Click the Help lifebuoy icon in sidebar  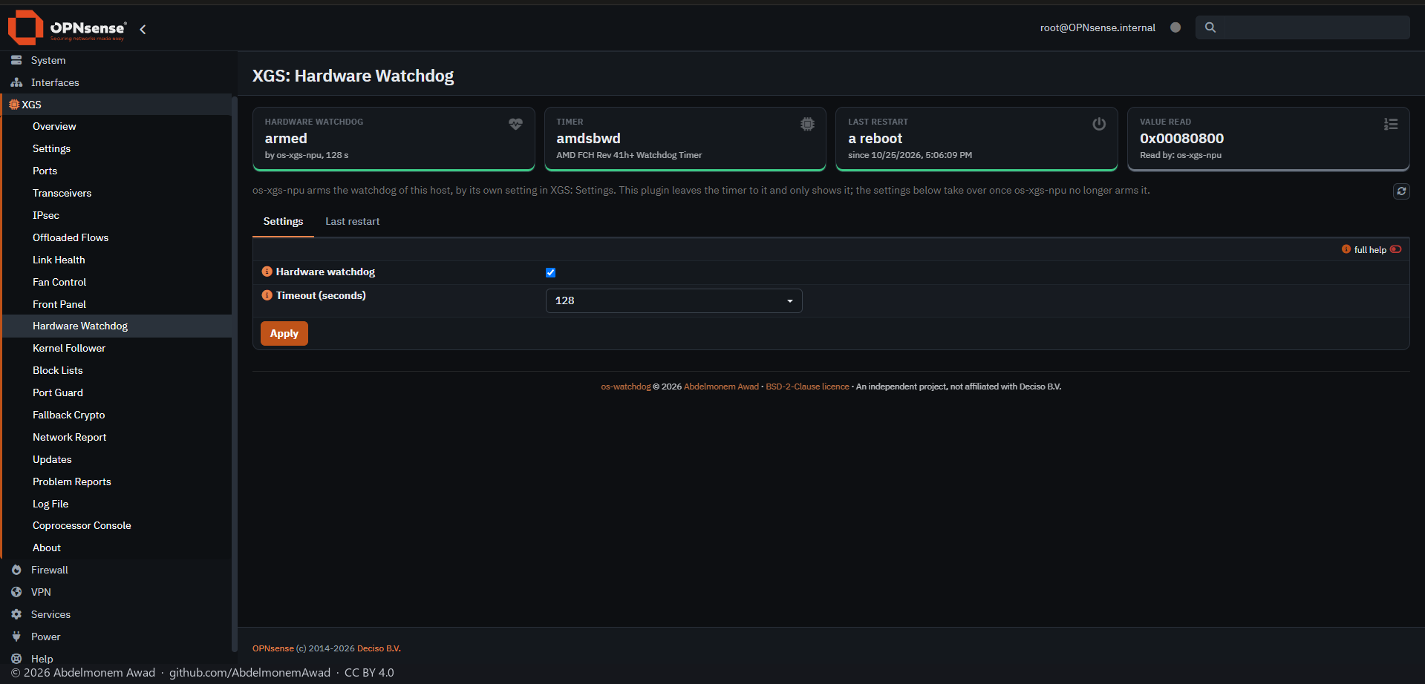[16, 659]
